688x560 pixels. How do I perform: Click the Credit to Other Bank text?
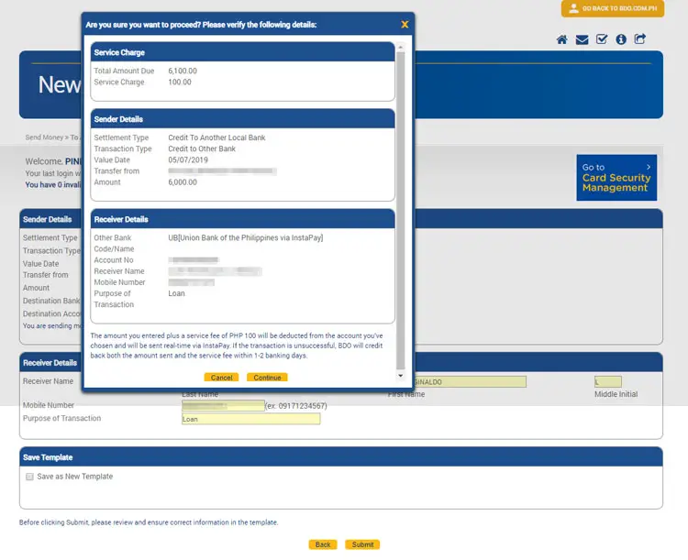[202, 148]
